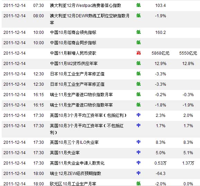This screenshot has height=186, width=200.
Task: Click date 2011-12-14 in 新增人民币贷款 row
Action: 15,53
